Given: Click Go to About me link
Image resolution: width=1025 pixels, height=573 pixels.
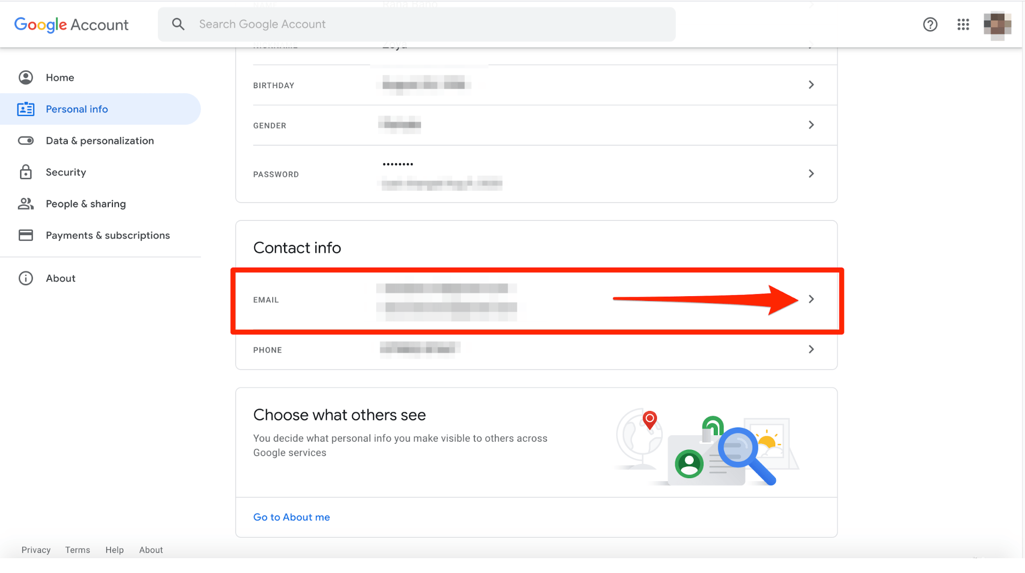Looking at the screenshot, I should tap(291, 517).
